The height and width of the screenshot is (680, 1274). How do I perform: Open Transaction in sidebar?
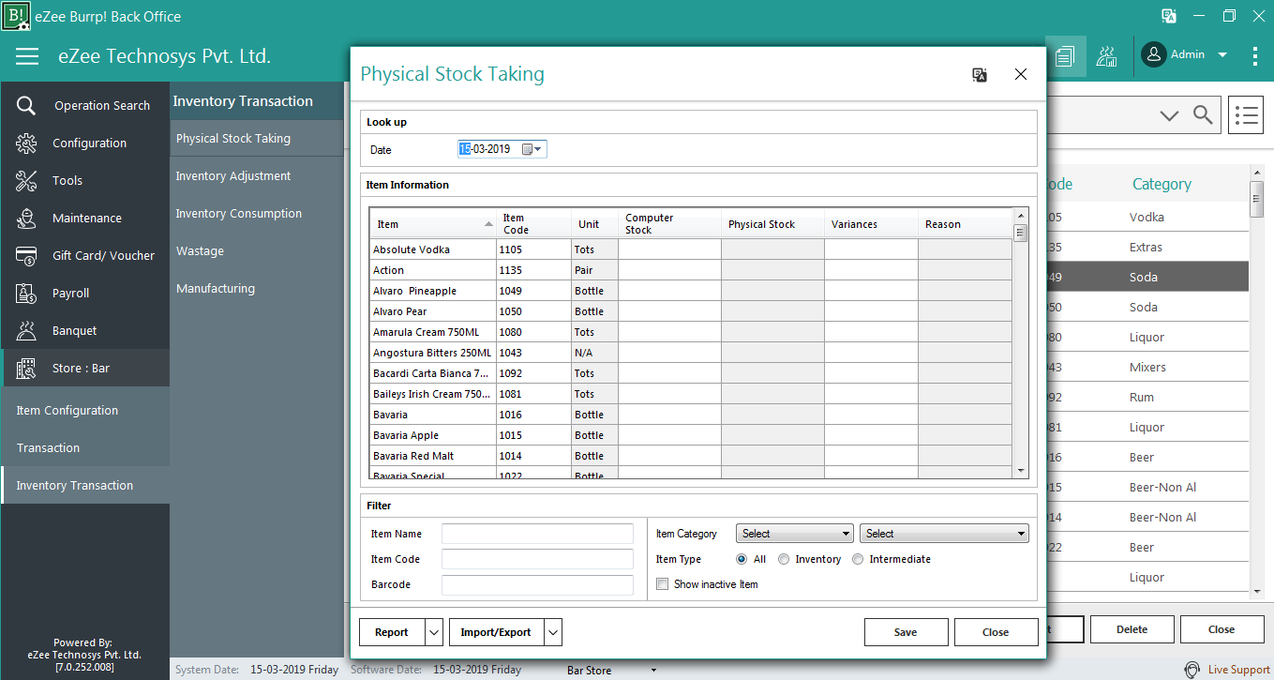pos(85,447)
